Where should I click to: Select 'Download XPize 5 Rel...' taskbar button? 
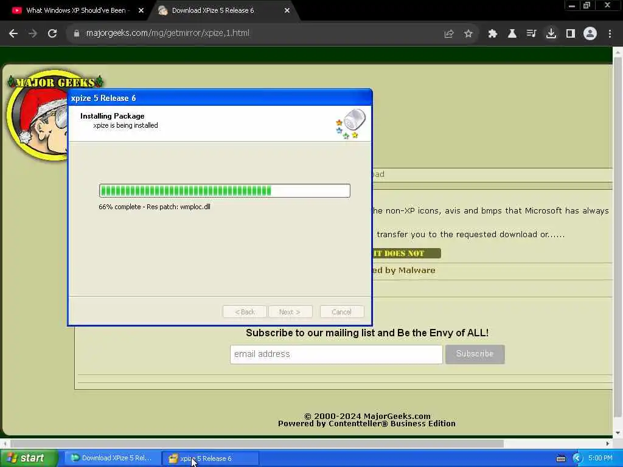click(x=113, y=458)
